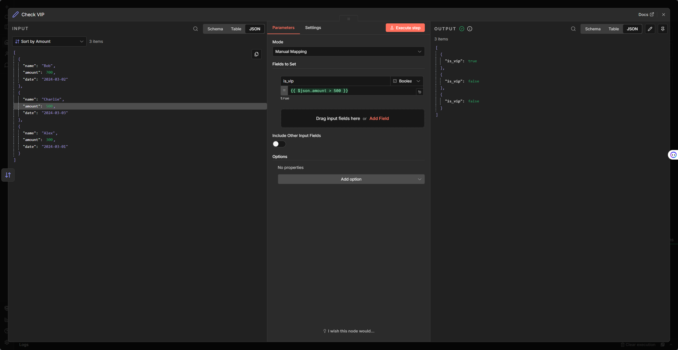Expand the Add option dropdown
678x350 pixels.
click(351, 179)
